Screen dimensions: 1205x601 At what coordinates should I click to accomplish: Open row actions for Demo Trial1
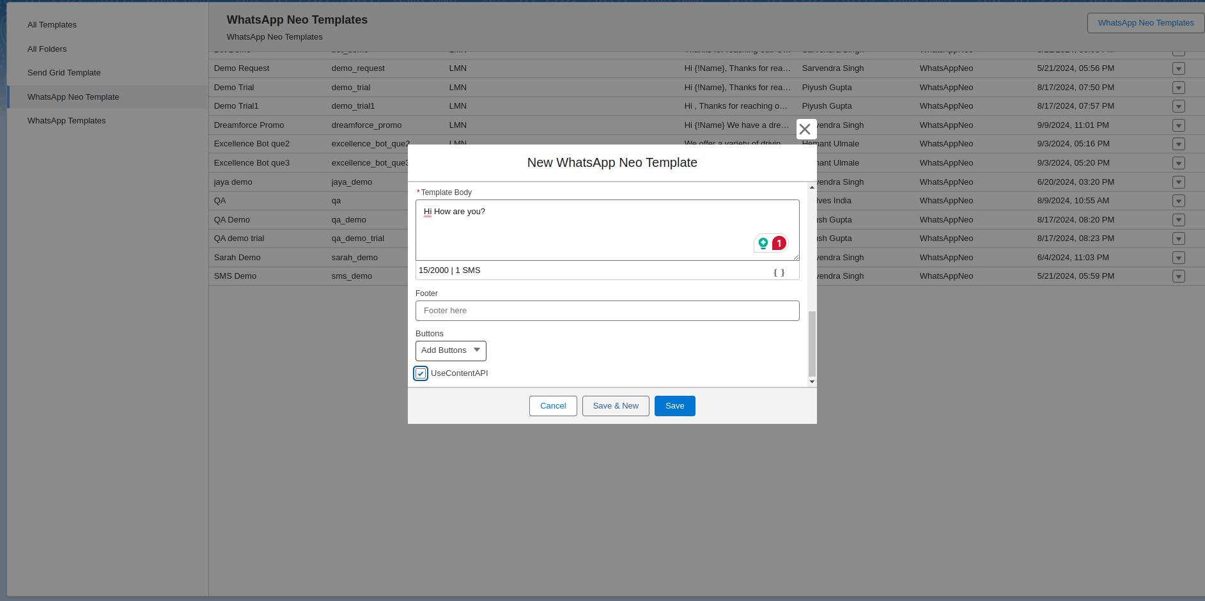[x=1179, y=106]
